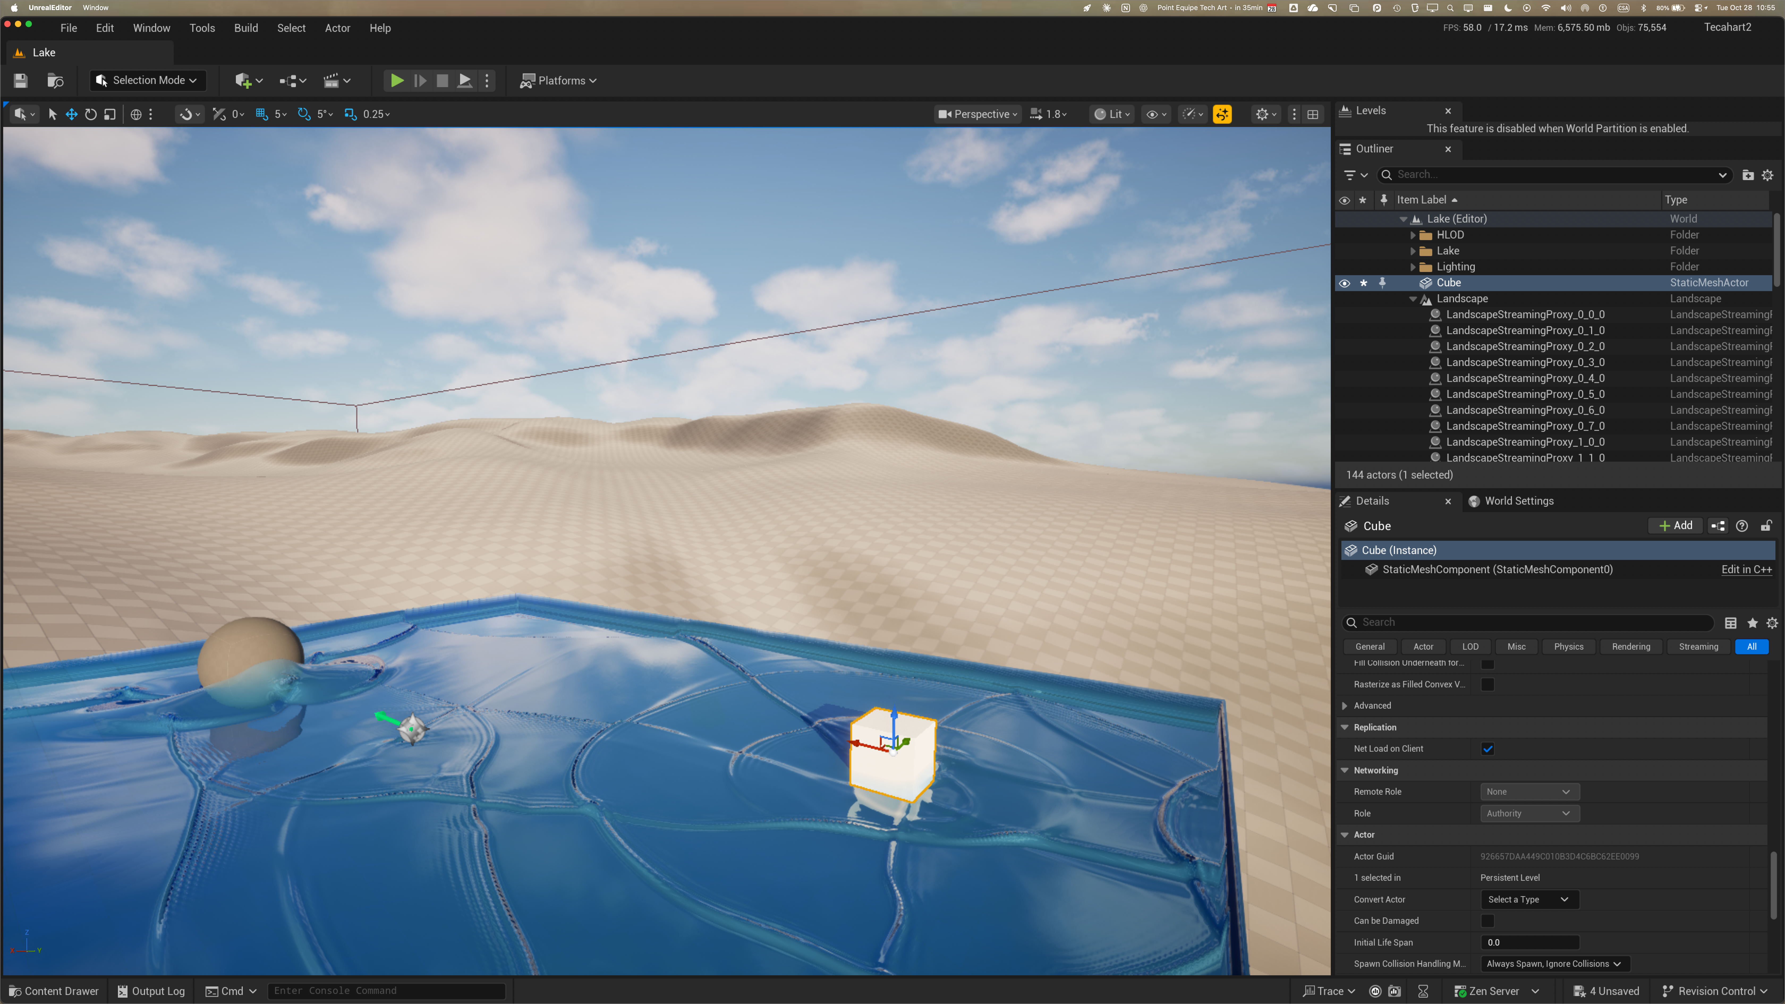Image resolution: width=1785 pixels, height=1004 pixels.
Task: Open macOS Spotlight search in the menu bar
Action: tap(1450, 8)
